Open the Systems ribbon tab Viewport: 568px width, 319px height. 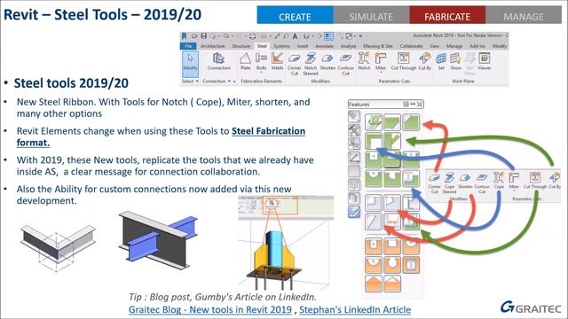[x=281, y=46]
